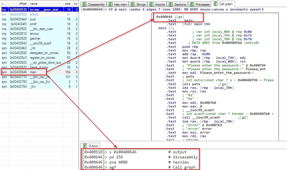
Task: Choose the deregister_tm_clones symbol row
Action: 39,53
